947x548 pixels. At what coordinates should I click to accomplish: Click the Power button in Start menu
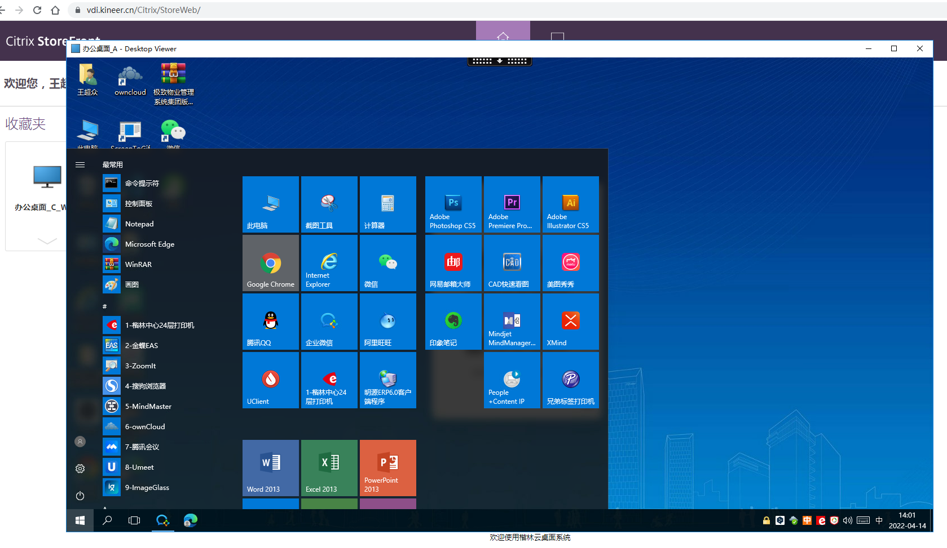80,496
